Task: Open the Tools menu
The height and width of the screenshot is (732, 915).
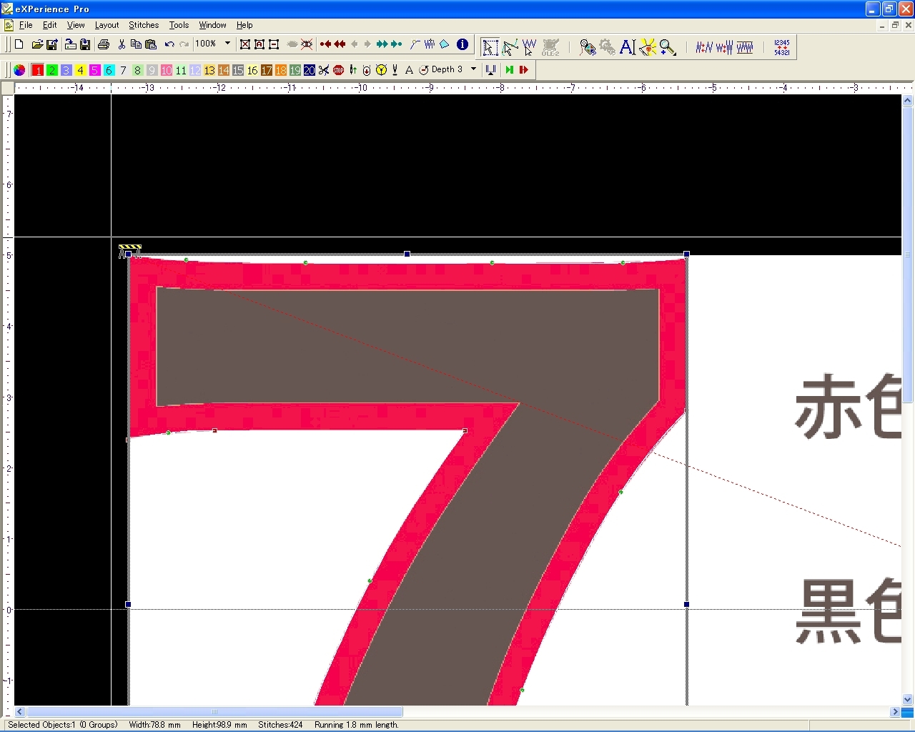Action: click(179, 25)
